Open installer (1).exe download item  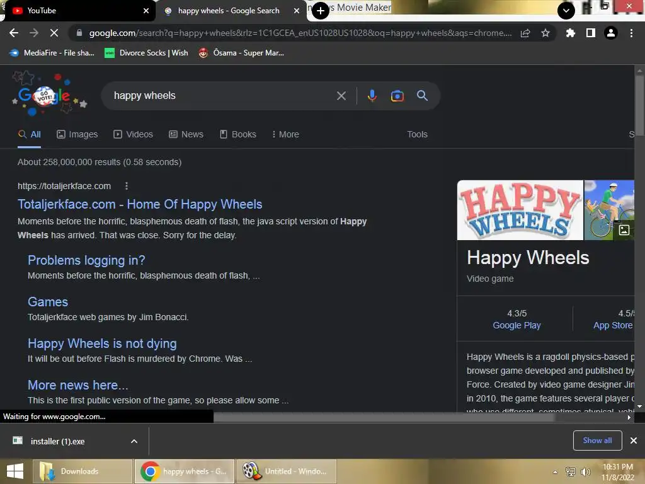point(57,441)
